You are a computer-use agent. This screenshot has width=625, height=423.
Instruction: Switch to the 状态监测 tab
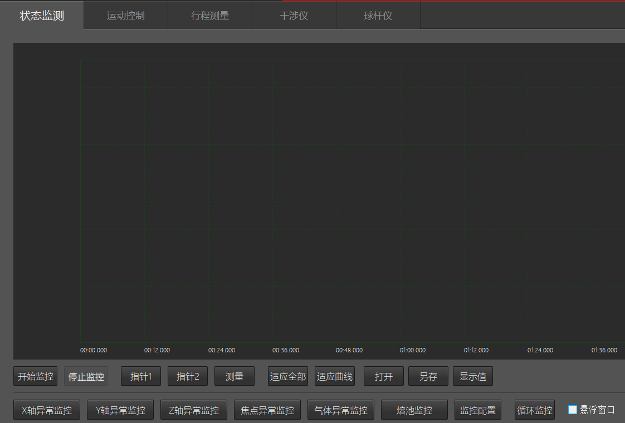click(x=42, y=16)
